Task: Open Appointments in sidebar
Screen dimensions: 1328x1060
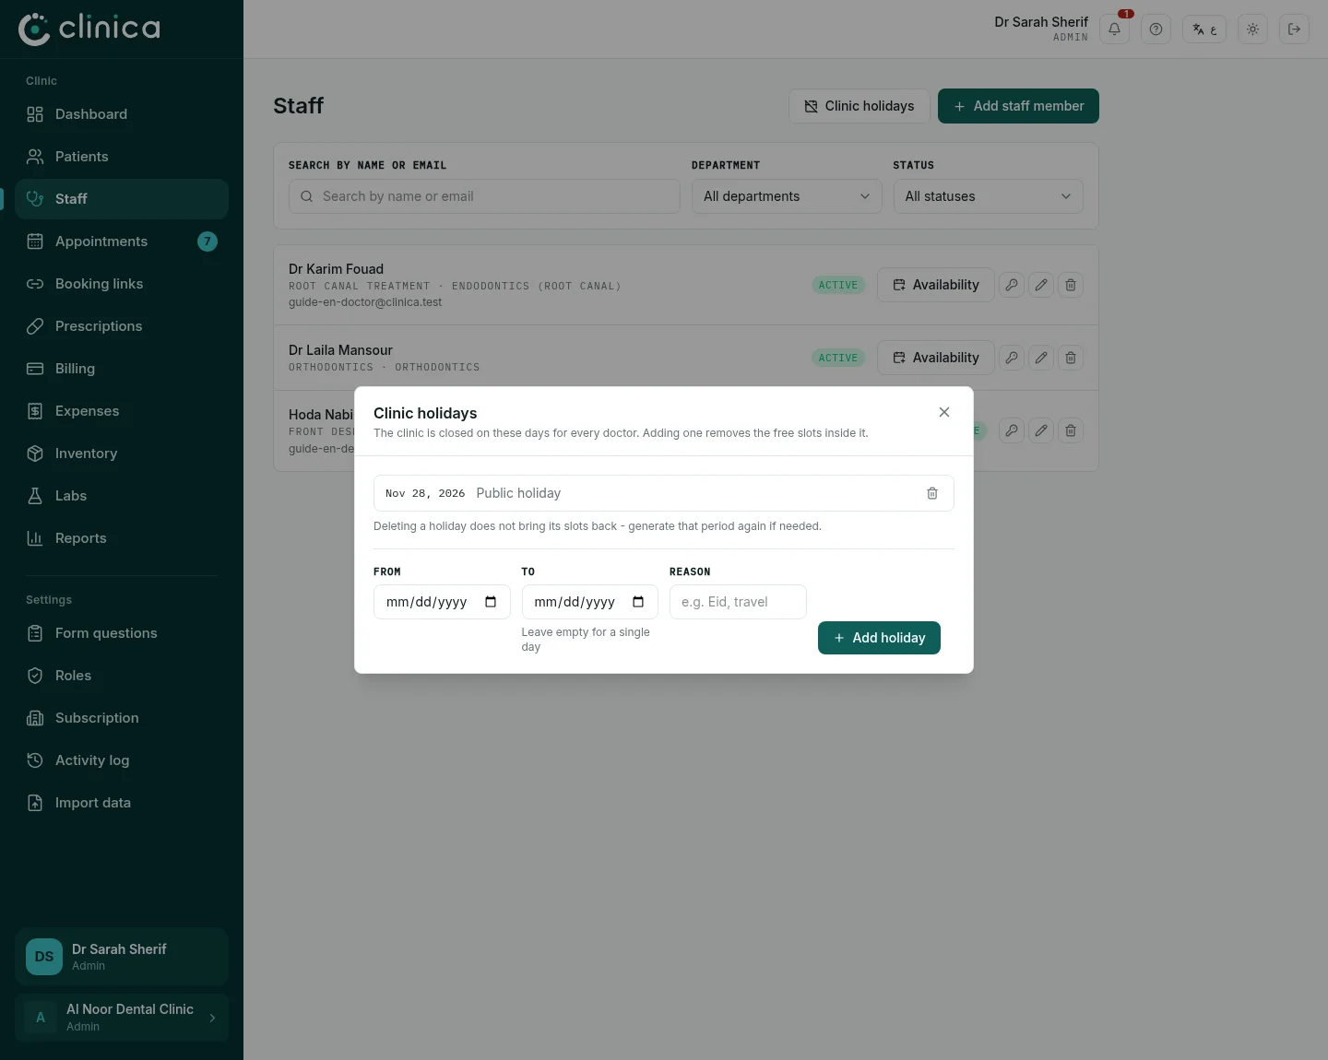Action: pos(122,241)
